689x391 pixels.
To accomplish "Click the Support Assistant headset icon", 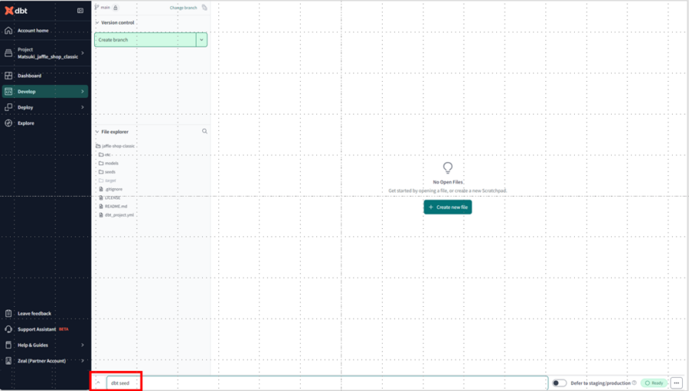I will click(x=8, y=329).
